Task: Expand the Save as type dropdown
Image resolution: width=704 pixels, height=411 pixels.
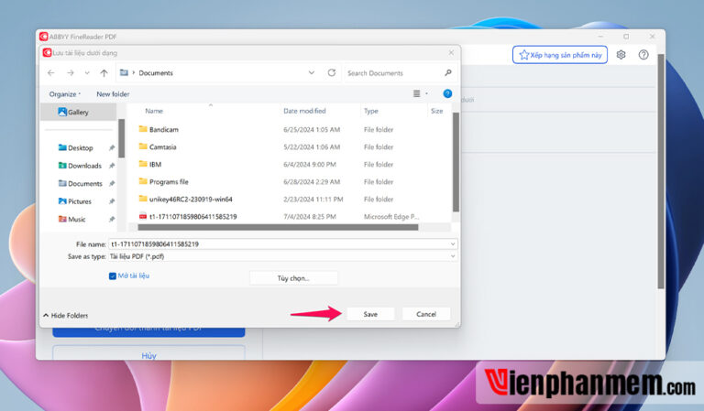Action: [453, 256]
